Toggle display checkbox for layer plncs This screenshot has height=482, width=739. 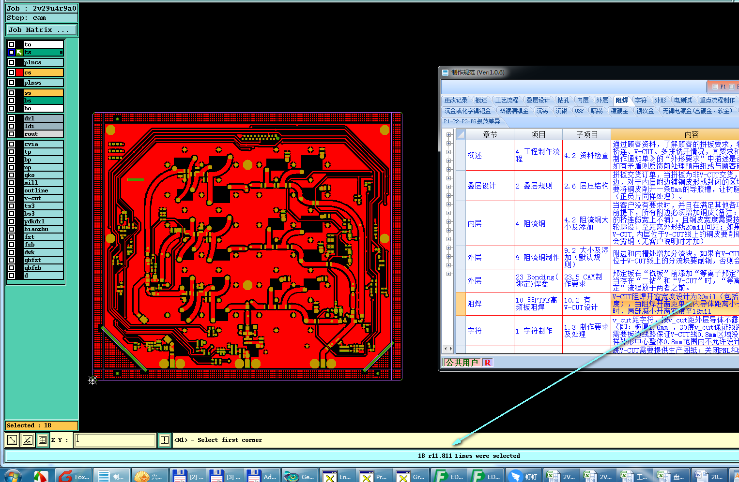pyautogui.click(x=12, y=62)
